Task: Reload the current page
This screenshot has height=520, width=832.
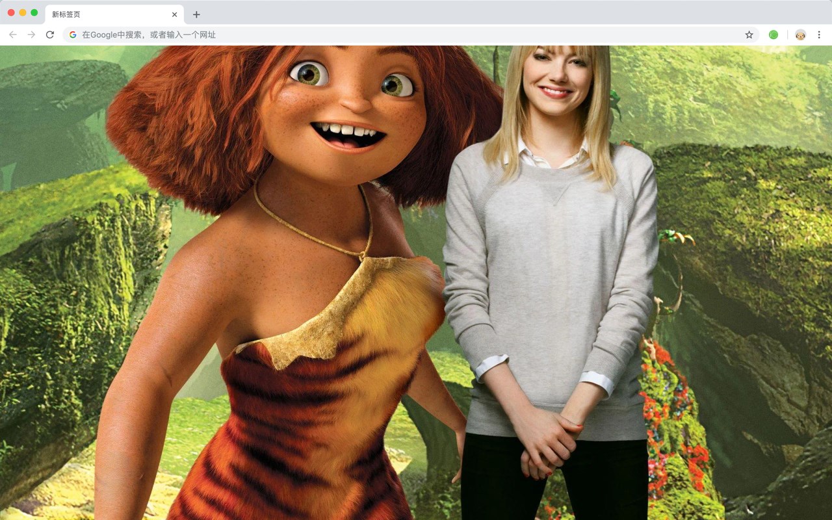Action: tap(50, 34)
